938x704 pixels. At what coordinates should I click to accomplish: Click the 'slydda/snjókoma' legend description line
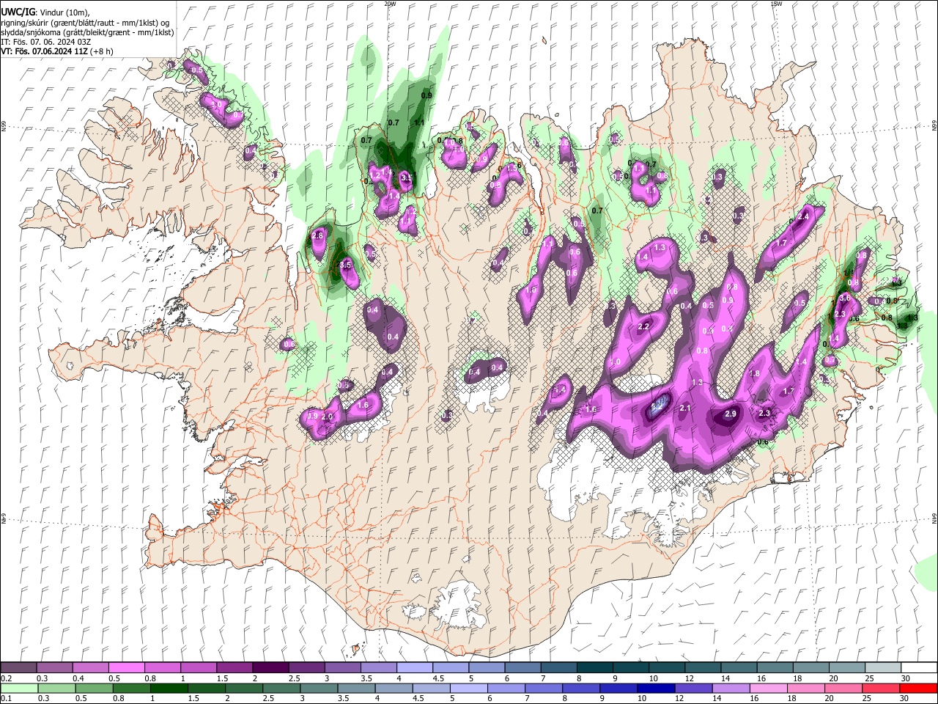(87, 32)
